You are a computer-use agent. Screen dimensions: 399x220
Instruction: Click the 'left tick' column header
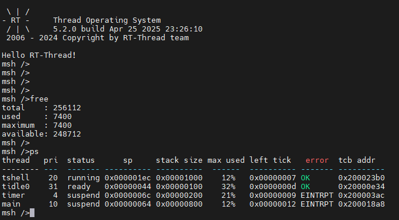coord(270,160)
